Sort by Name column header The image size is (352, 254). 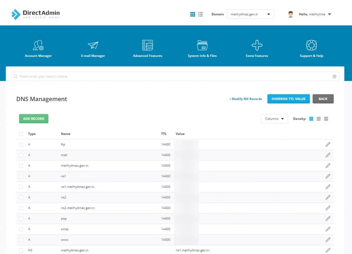(x=66, y=134)
